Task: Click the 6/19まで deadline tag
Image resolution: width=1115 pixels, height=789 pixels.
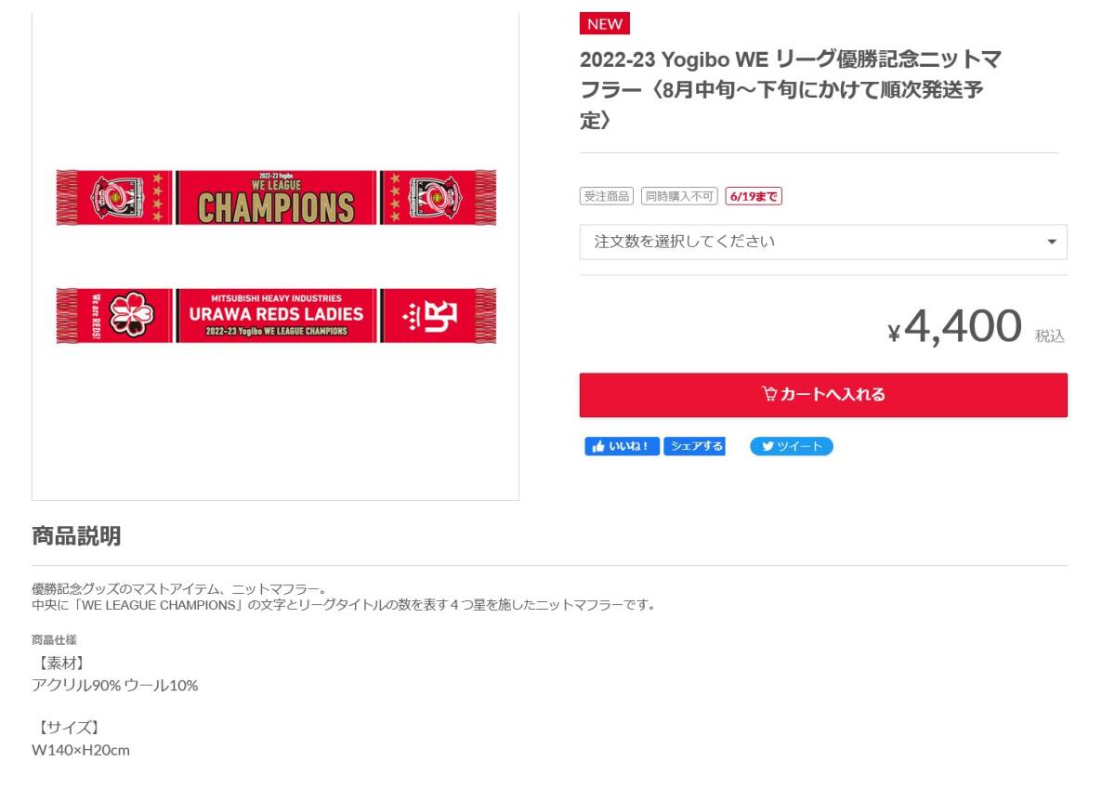Action: (x=754, y=196)
